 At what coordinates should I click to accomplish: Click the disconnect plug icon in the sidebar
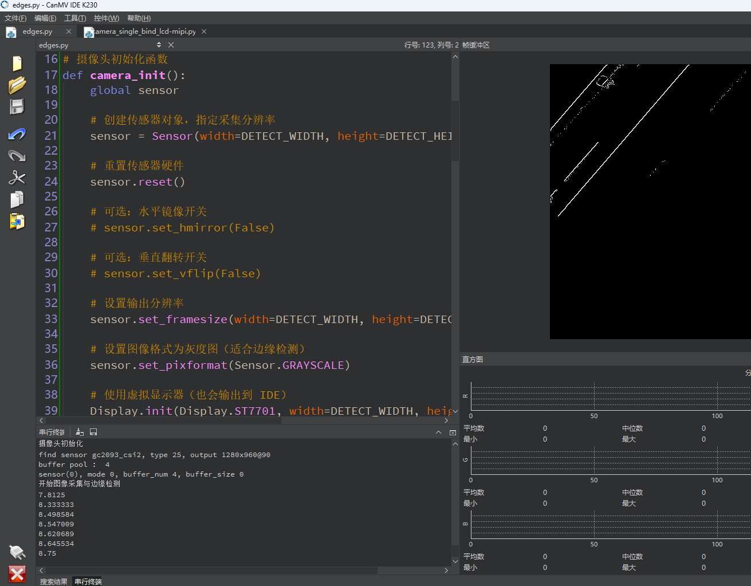pos(17,552)
